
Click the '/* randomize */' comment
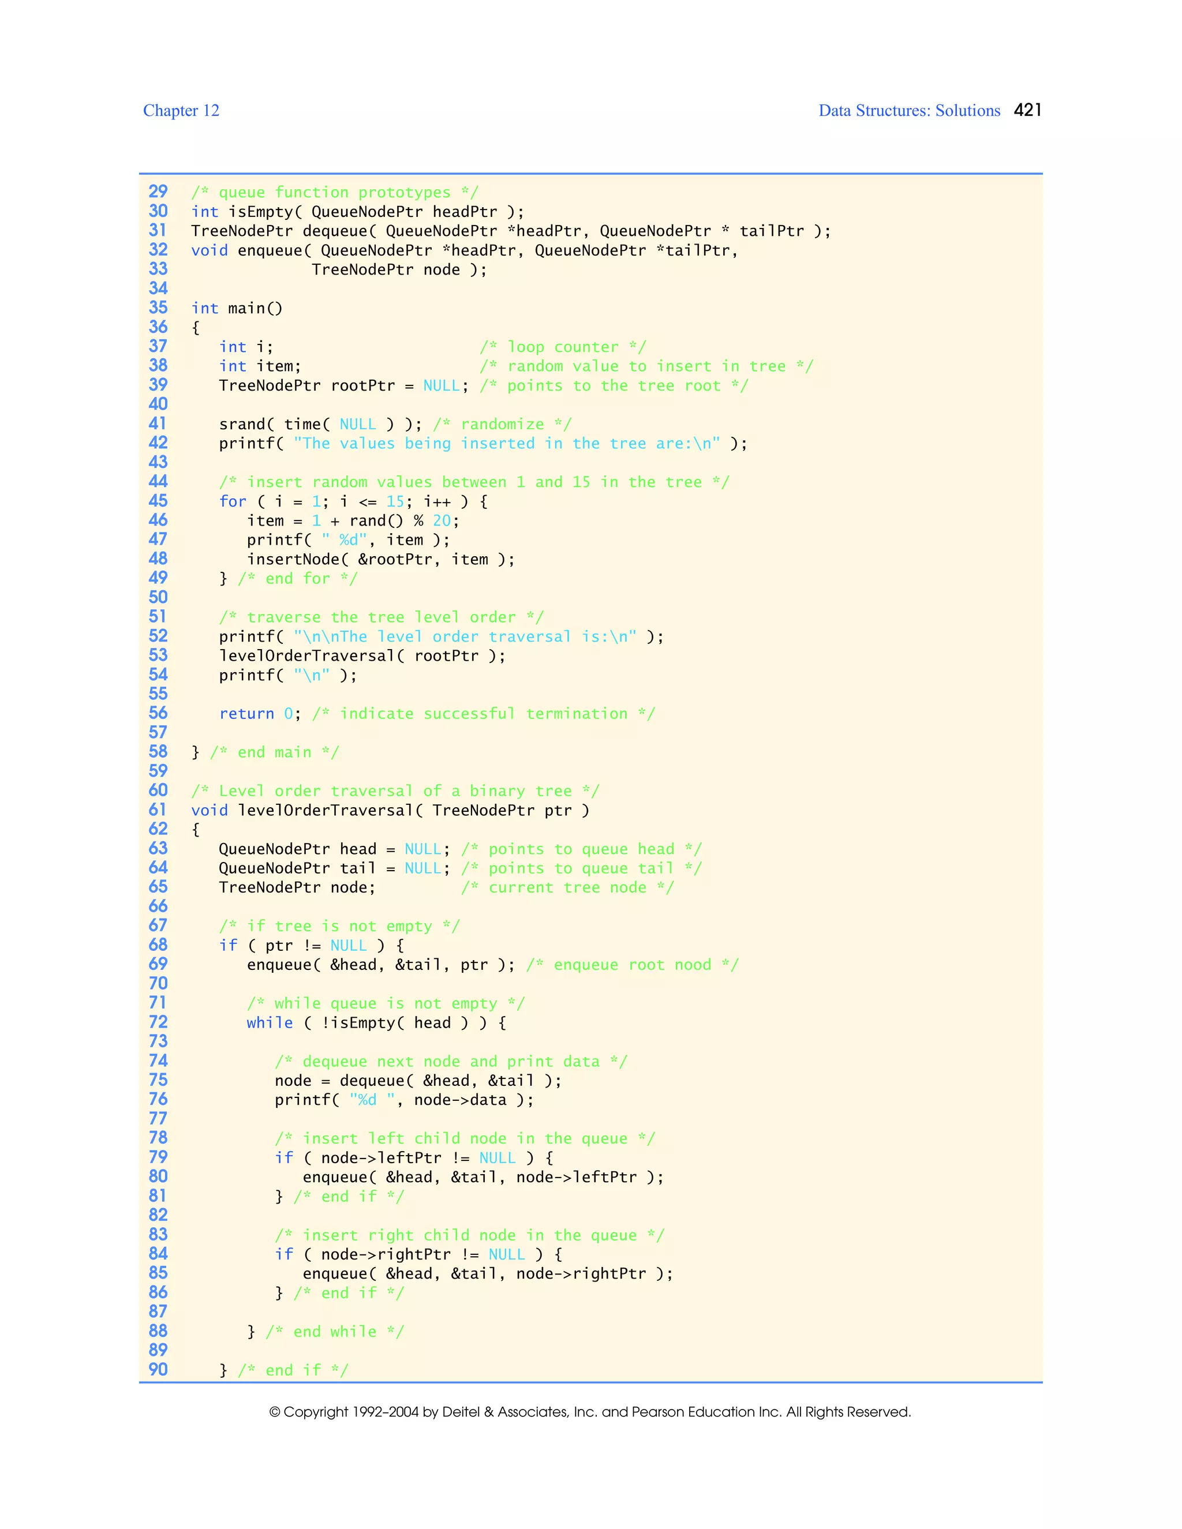pos(502,424)
